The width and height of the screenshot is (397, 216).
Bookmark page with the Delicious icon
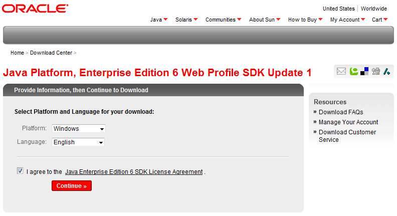point(364,71)
